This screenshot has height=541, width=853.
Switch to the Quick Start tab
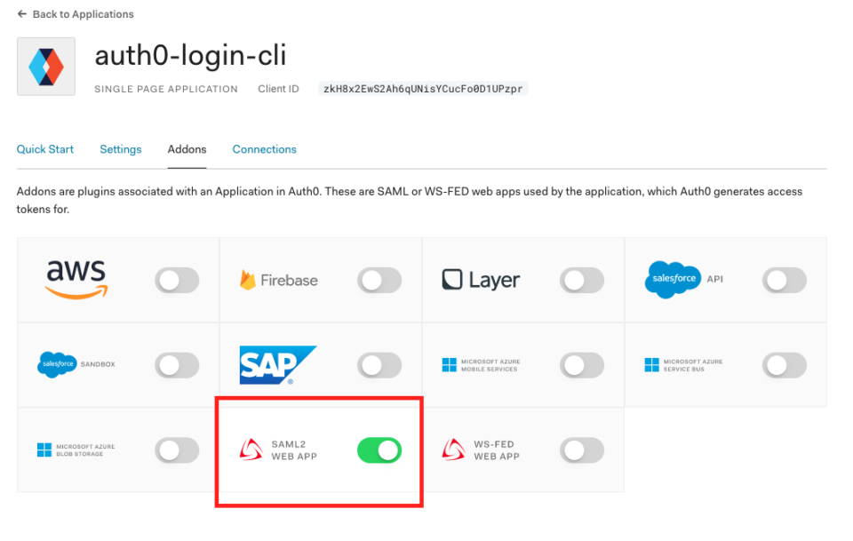[44, 149]
